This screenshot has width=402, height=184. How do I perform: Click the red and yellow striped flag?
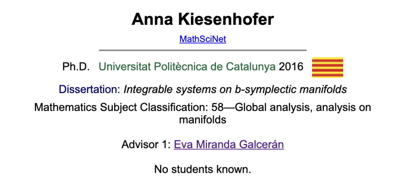327,67
